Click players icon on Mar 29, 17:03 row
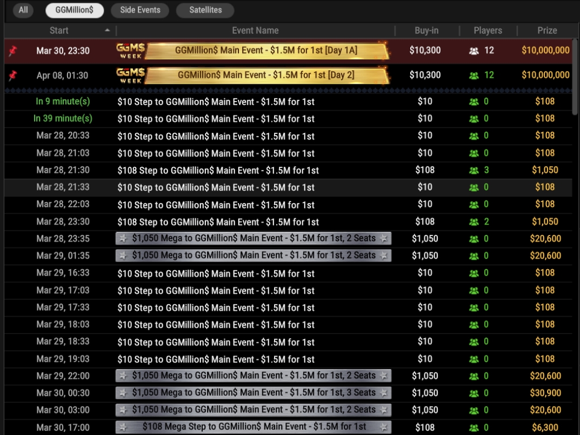580x435 pixels. click(474, 291)
